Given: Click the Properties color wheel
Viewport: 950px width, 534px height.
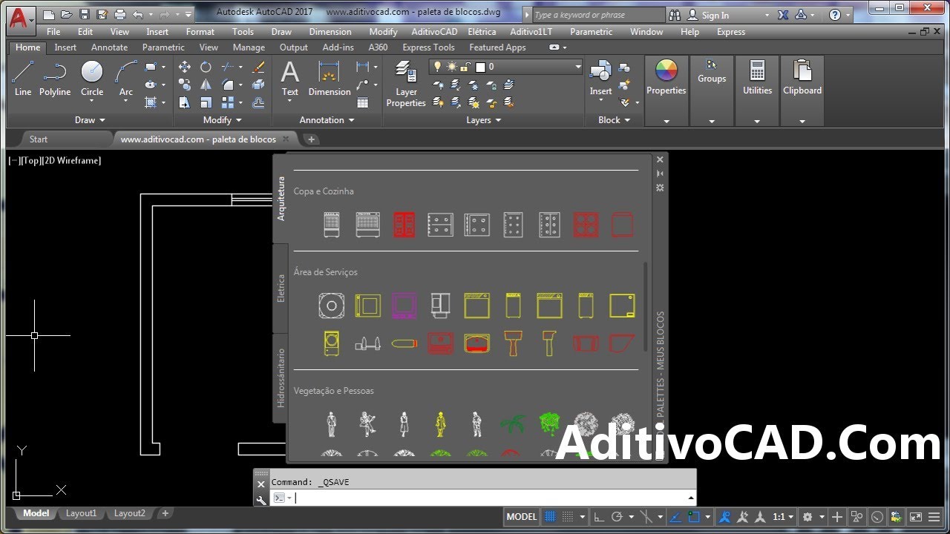Looking at the screenshot, I should (666, 71).
